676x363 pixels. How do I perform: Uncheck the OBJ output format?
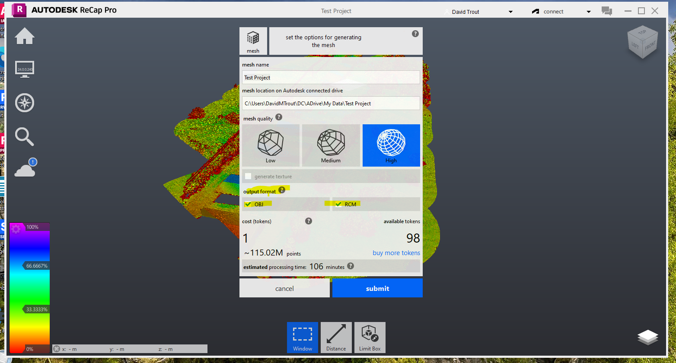point(248,204)
